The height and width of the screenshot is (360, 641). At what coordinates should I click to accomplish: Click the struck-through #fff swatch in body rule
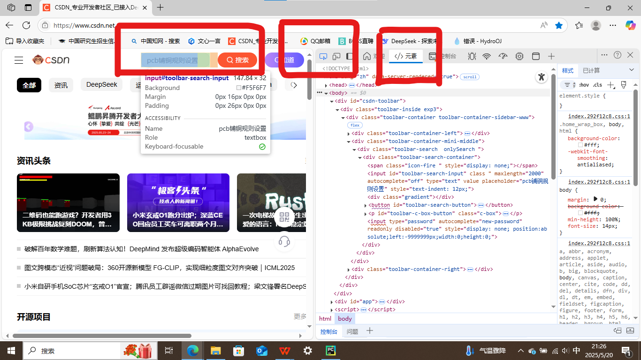pos(580,212)
